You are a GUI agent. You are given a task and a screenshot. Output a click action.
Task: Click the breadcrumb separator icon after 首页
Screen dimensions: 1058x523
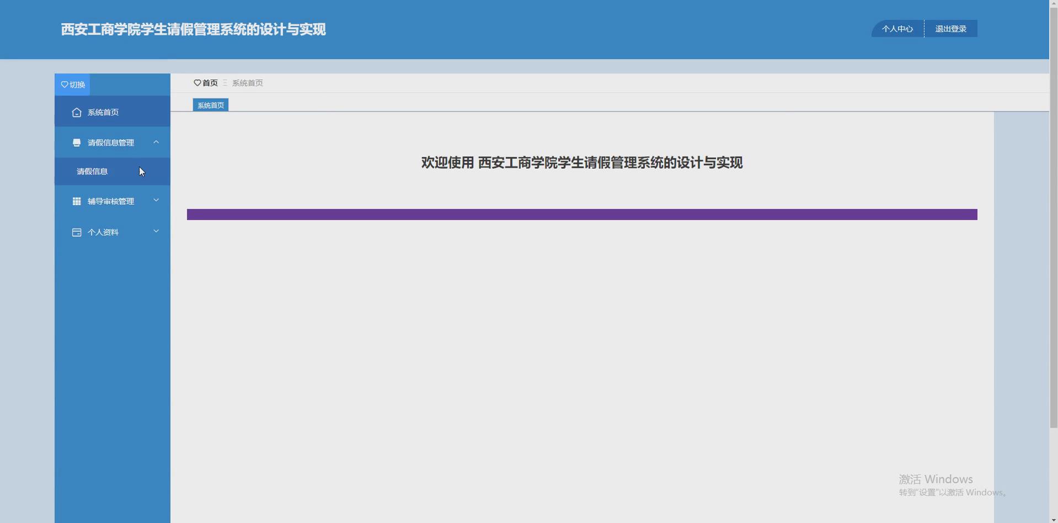tap(225, 83)
